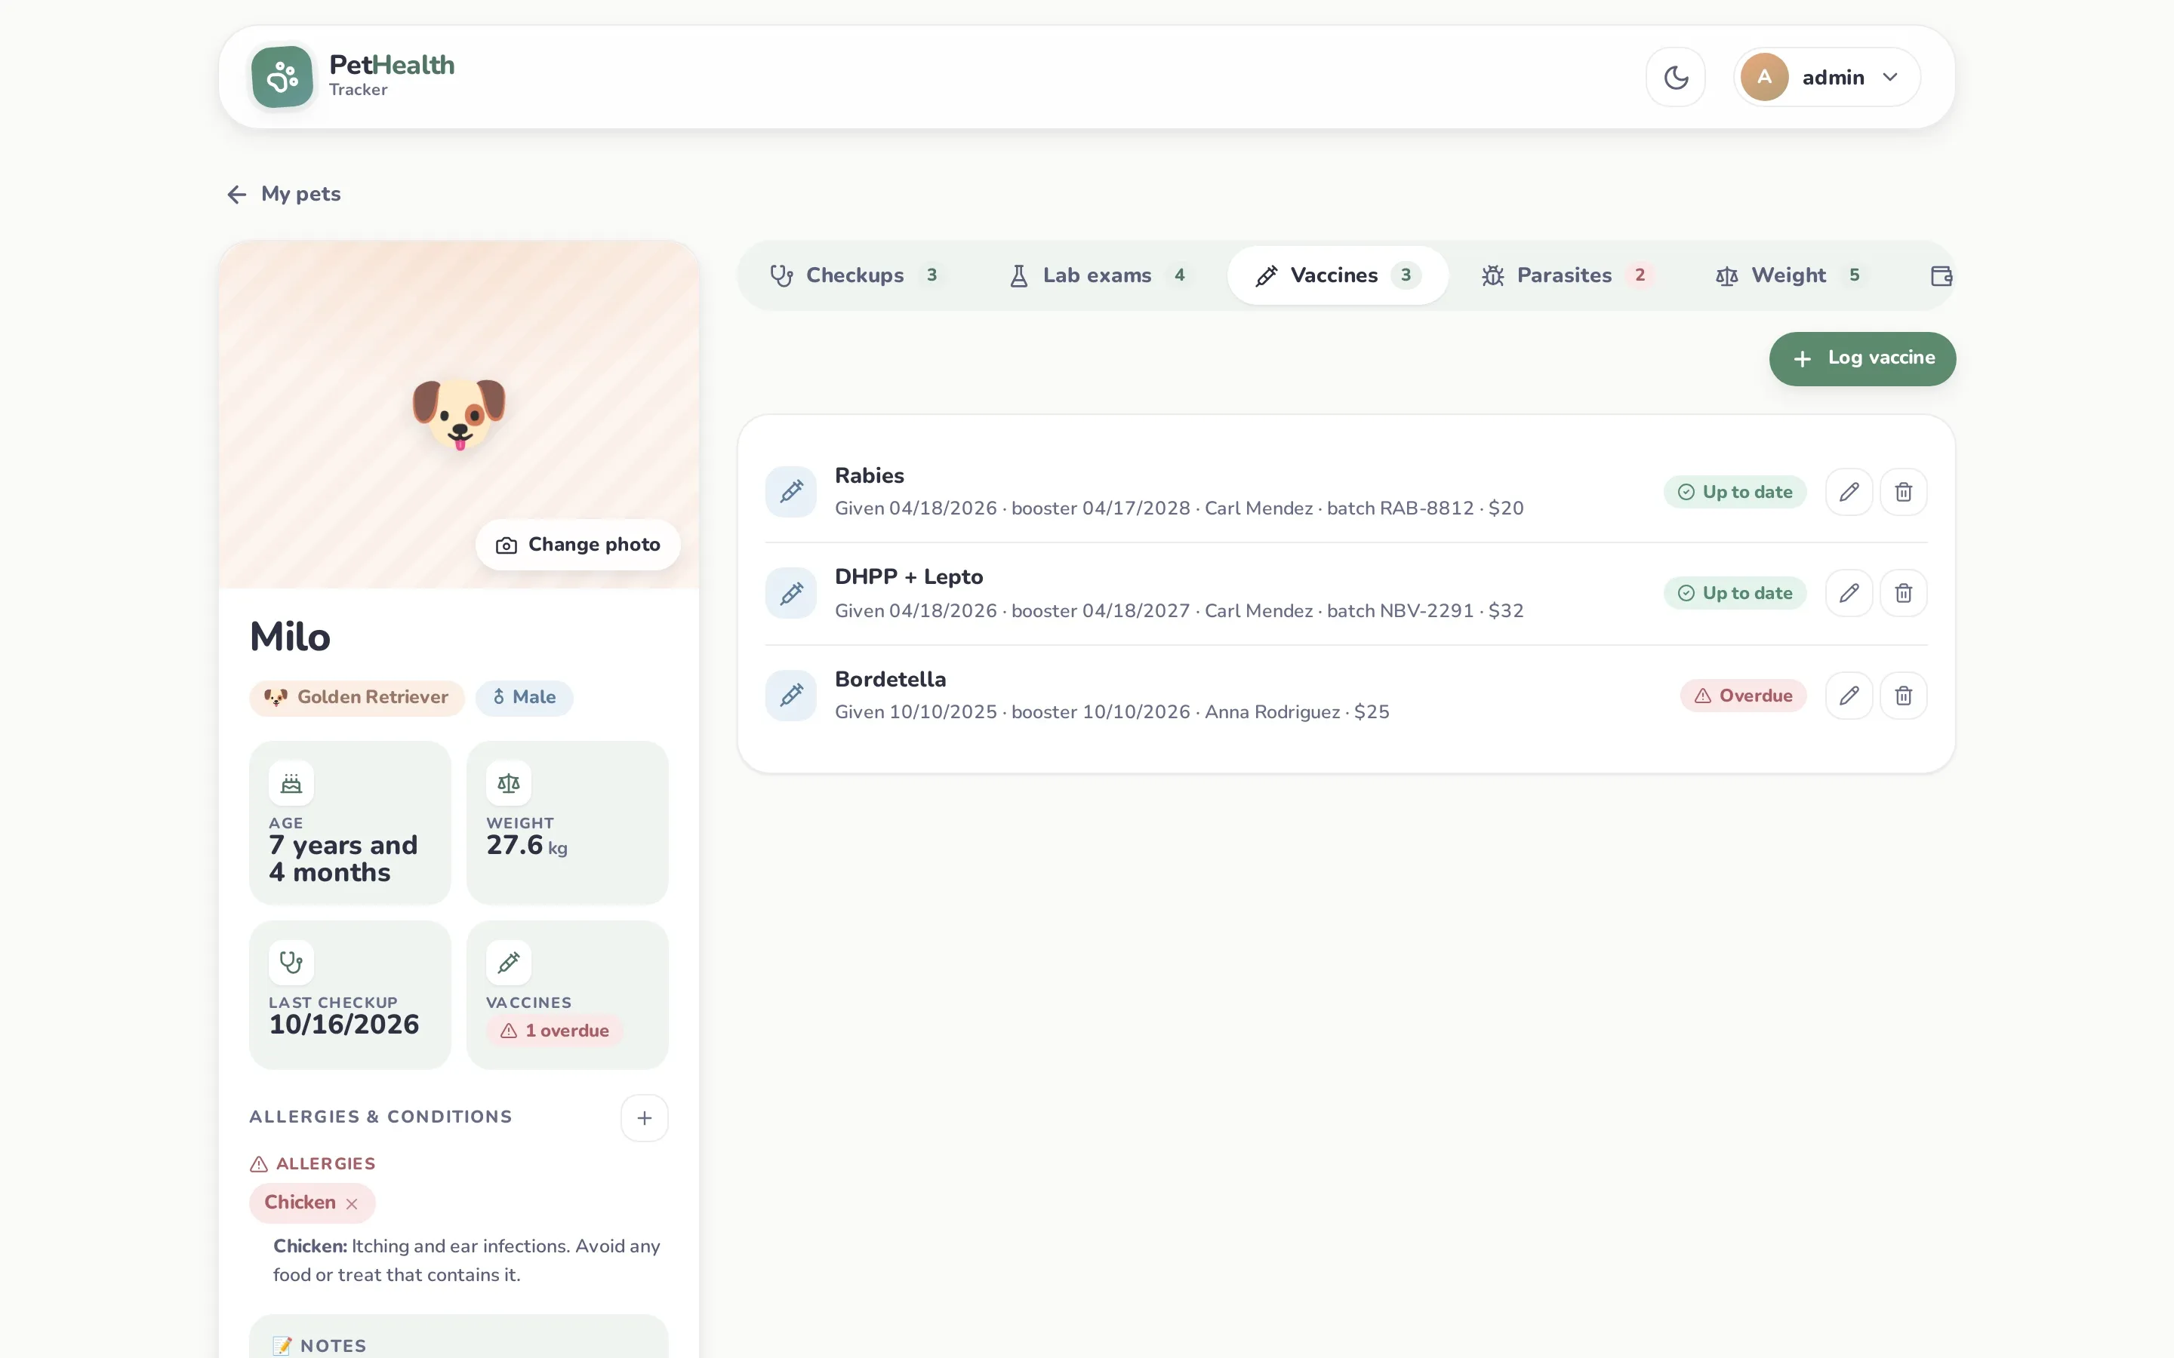Click the Last checkup stethoscope icon
Image resolution: width=2174 pixels, height=1358 pixels.
291,963
